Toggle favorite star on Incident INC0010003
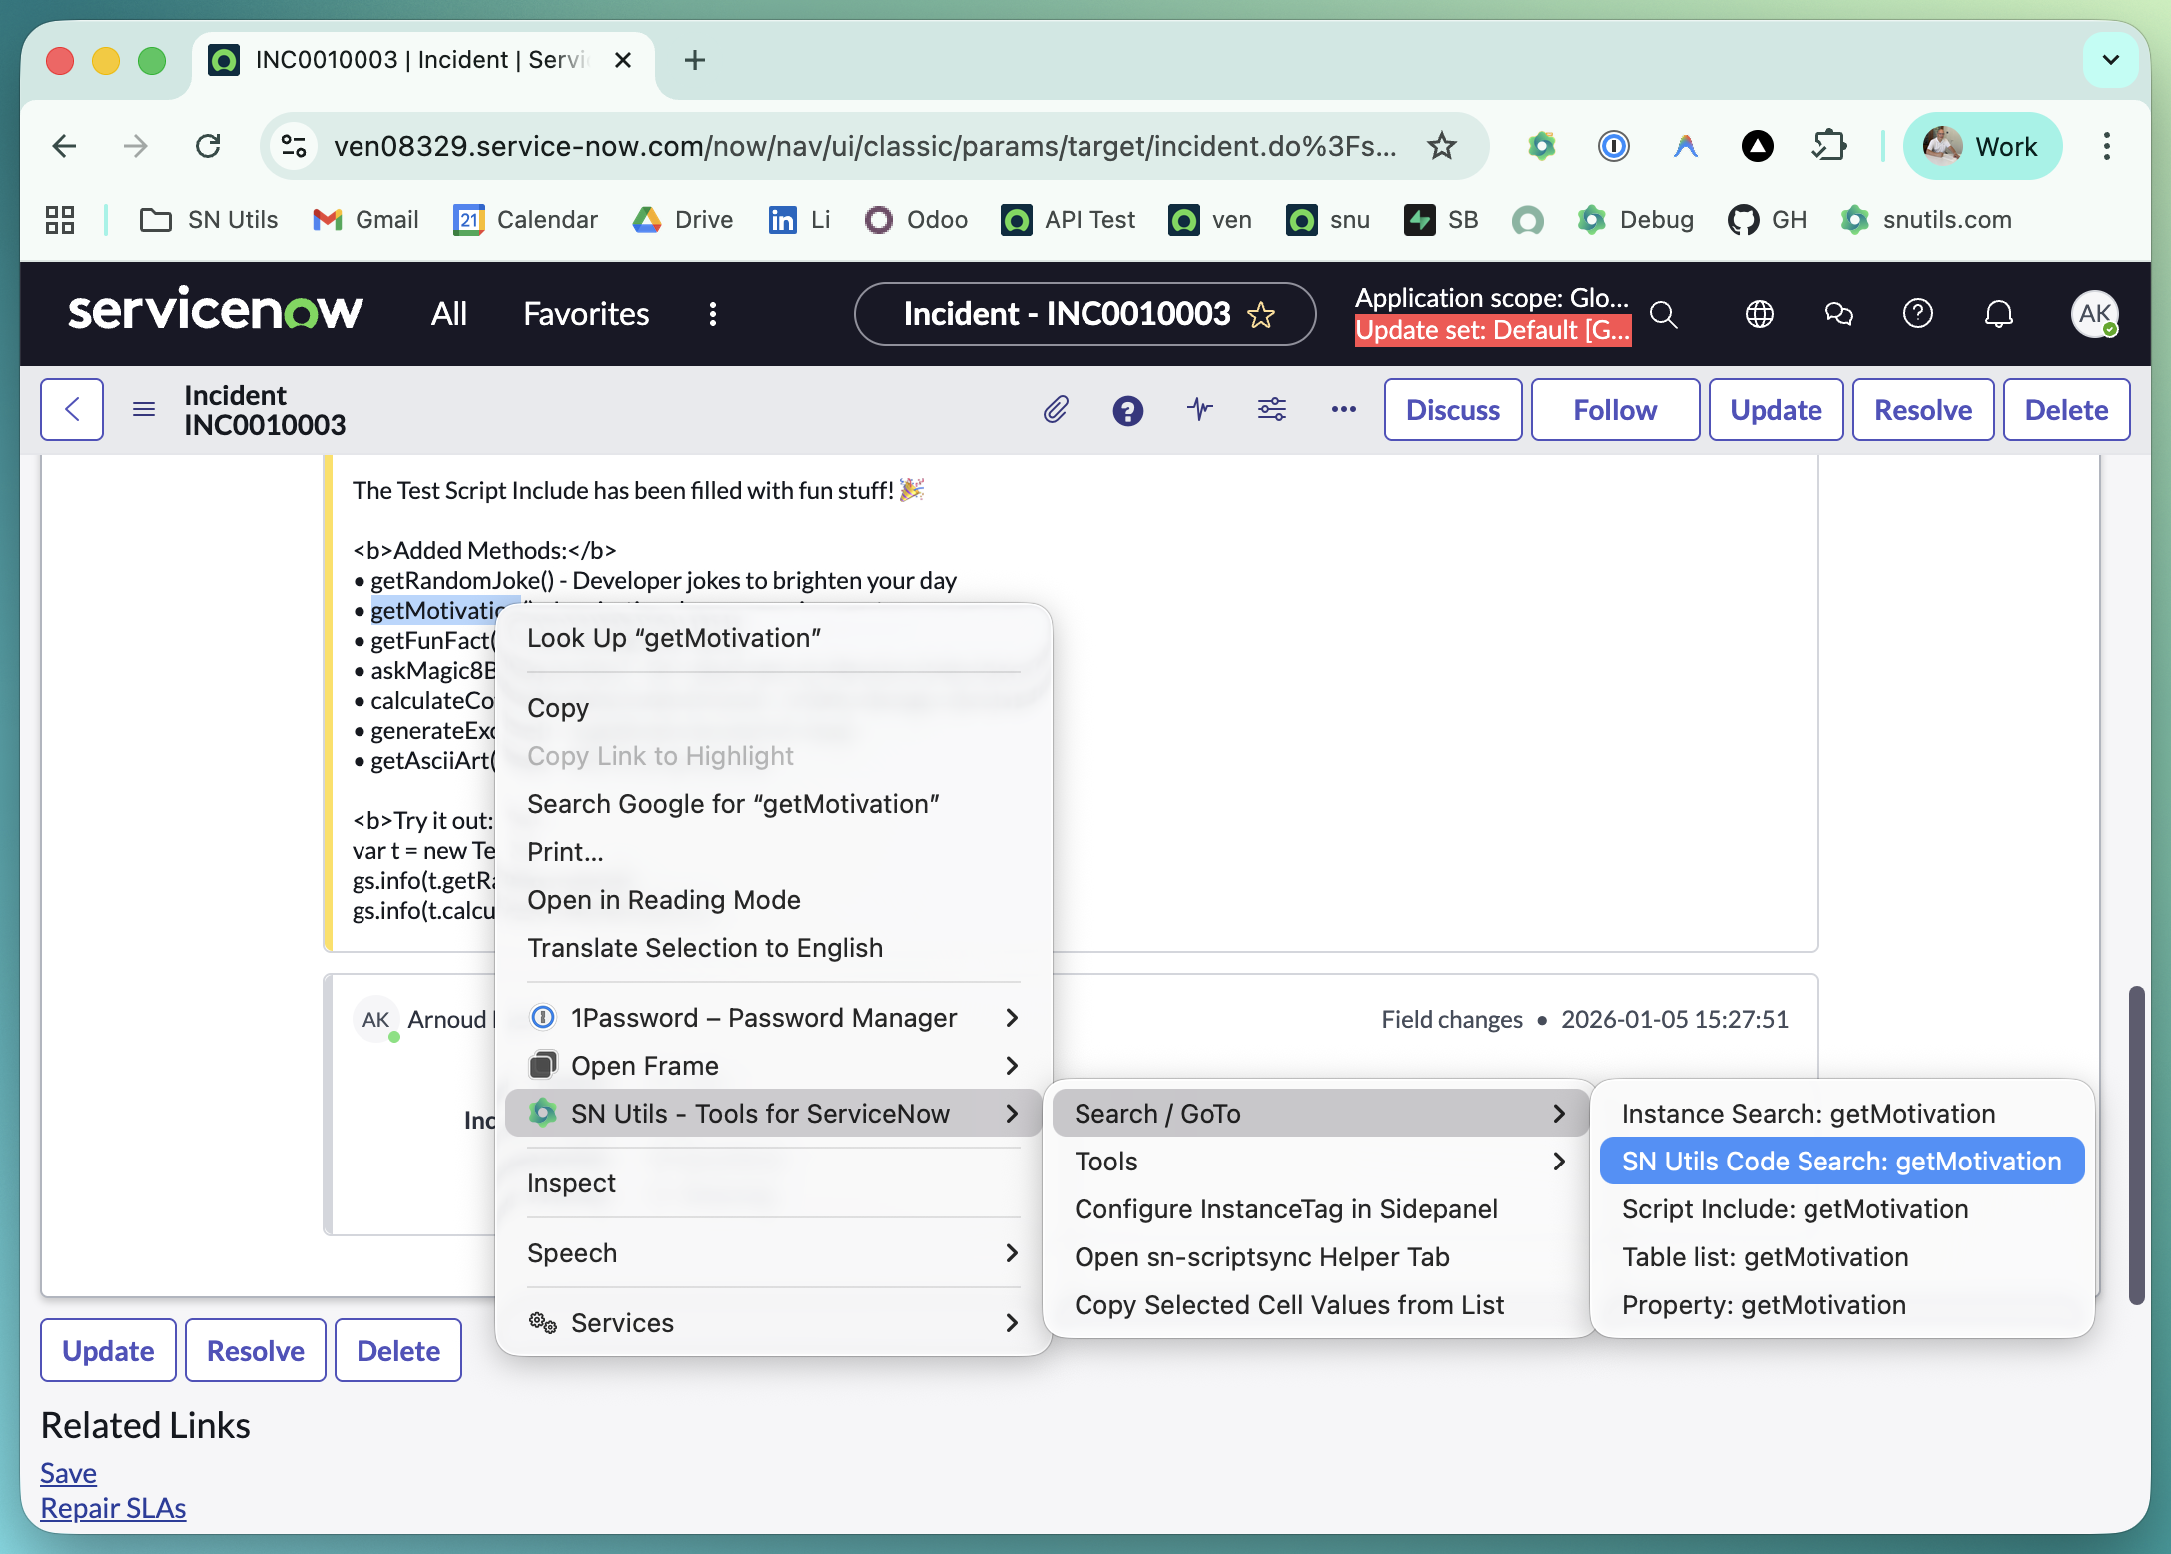 pos(1262,314)
